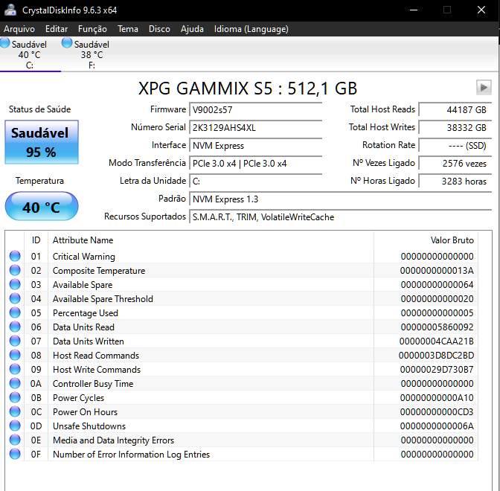The height and width of the screenshot is (491, 500).
Task: Select the C: drive tab at 40 °C
Action: tap(30, 54)
